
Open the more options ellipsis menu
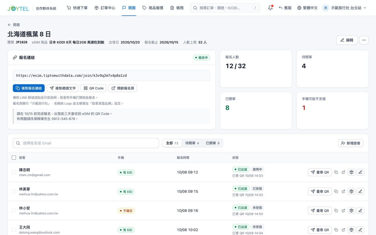(x=364, y=40)
